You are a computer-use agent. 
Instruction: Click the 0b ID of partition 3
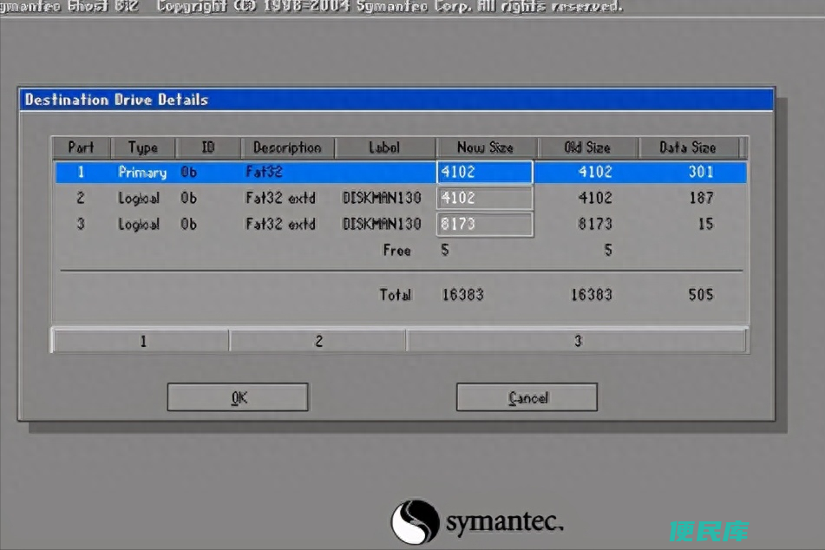188,224
